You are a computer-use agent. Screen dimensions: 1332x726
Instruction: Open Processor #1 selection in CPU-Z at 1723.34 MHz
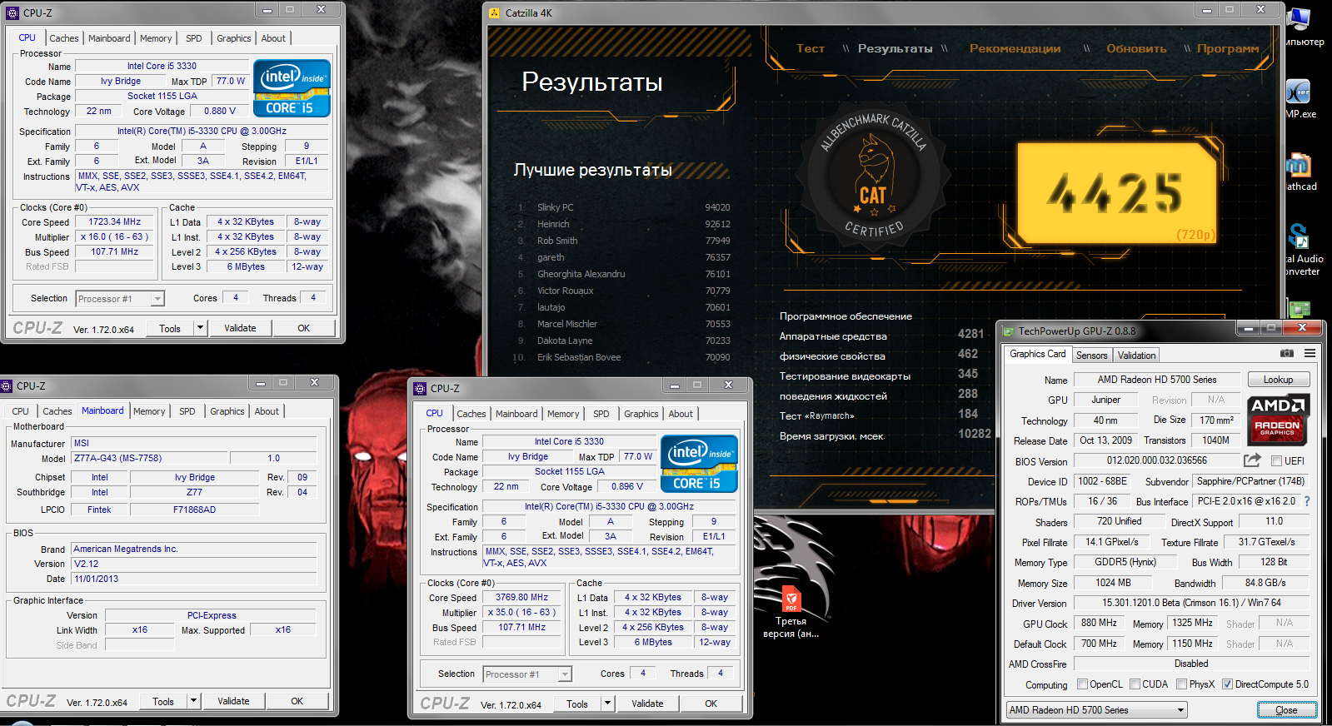[120, 298]
